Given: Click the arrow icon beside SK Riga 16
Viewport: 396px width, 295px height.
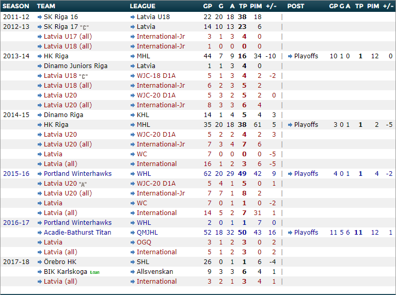Looking at the screenshot, I should point(39,17).
